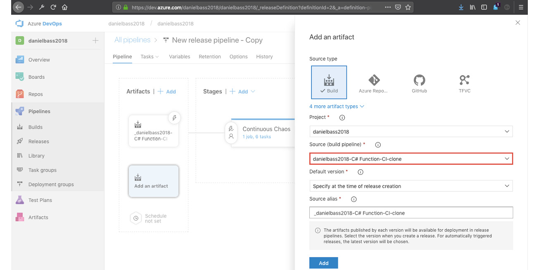Bookmark this page with the star icon
This screenshot has height=270, width=539.
pos(408,7)
